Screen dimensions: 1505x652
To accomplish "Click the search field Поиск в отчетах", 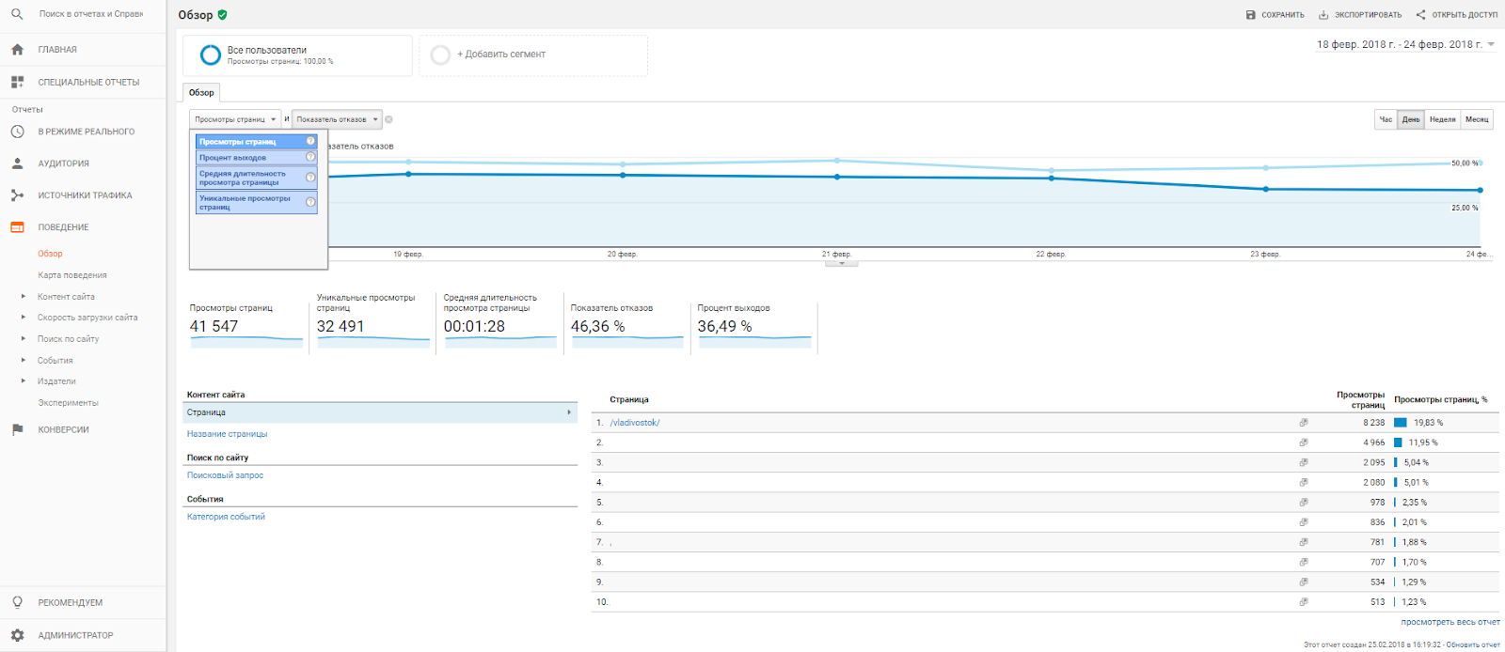I will 91,14.
